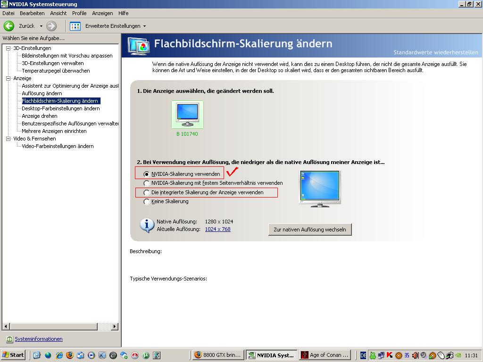Open Auflösung ändern task
This screenshot has width=483, height=362.
42,94
